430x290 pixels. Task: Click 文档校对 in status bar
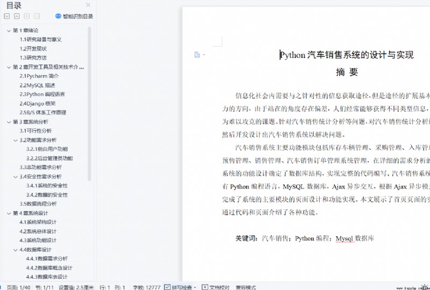point(216,287)
